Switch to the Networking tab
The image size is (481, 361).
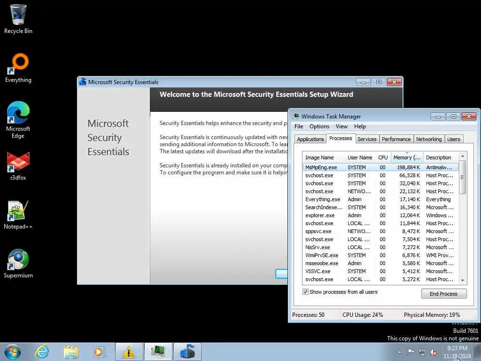coord(429,139)
